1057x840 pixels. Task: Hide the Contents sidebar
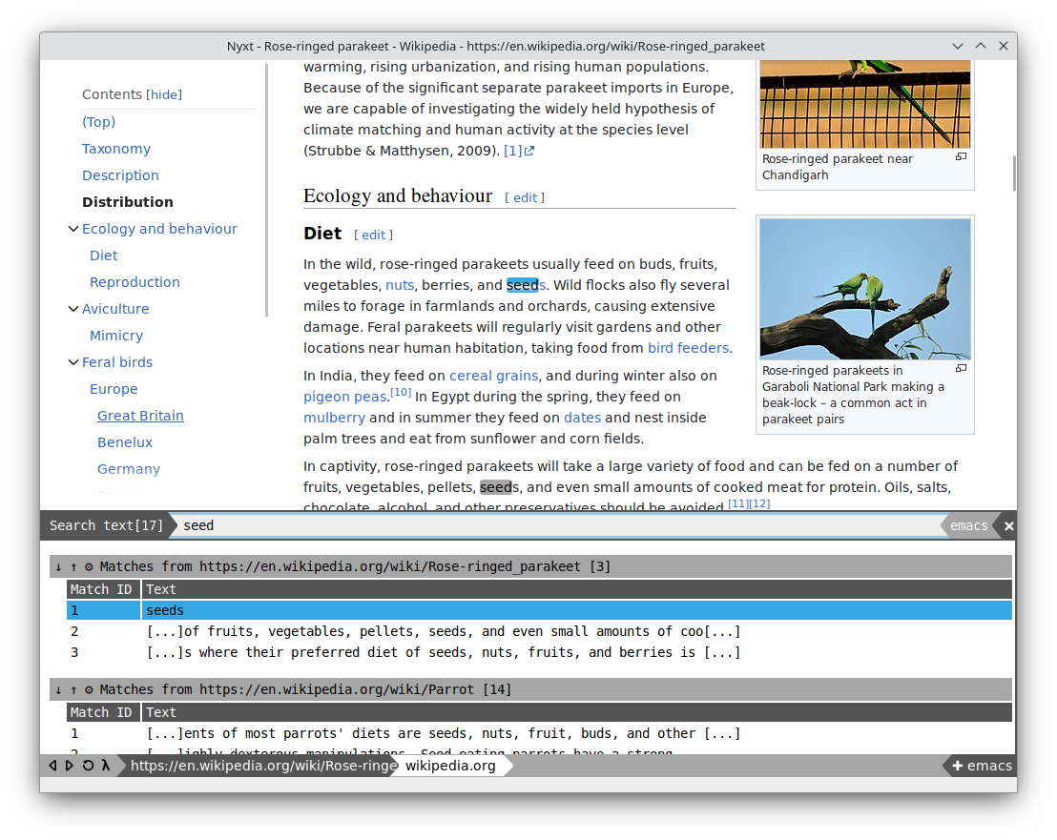pos(164,95)
